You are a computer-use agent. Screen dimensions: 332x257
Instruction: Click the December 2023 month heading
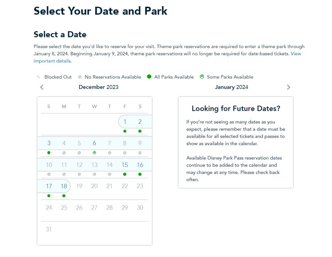tap(98, 87)
